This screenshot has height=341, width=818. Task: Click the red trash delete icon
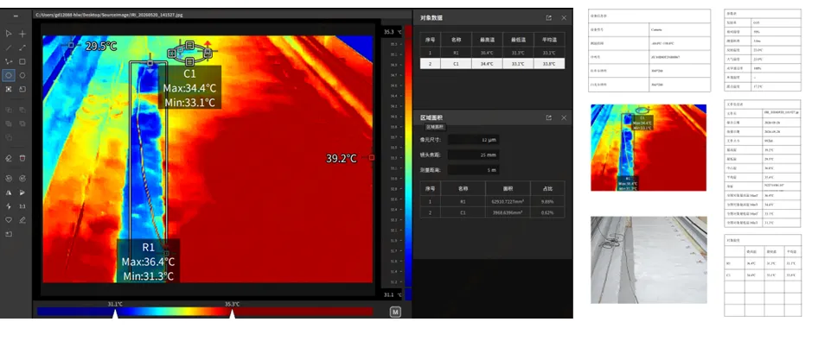pos(22,158)
